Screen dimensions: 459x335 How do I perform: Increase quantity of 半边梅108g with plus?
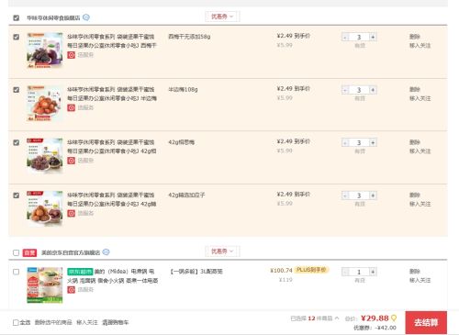tap(373, 90)
